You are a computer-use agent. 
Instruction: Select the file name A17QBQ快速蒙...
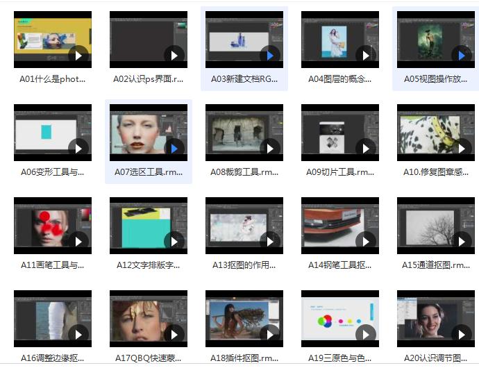(149, 358)
